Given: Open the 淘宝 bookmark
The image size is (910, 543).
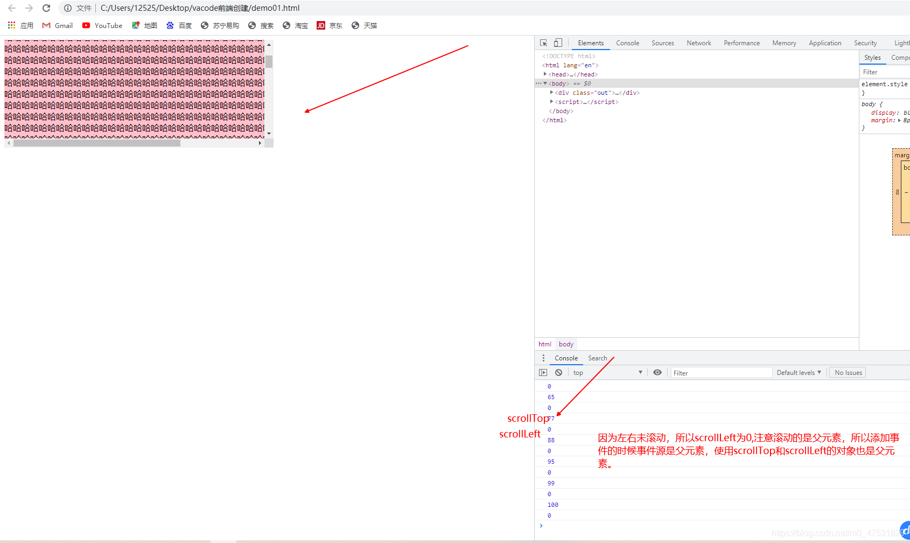Looking at the screenshot, I should [x=295, y=25].
